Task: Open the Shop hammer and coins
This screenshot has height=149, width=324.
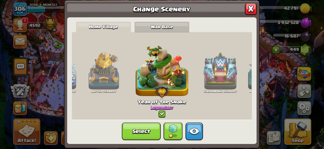Action: pyautogui.click(x=298, y=131)
